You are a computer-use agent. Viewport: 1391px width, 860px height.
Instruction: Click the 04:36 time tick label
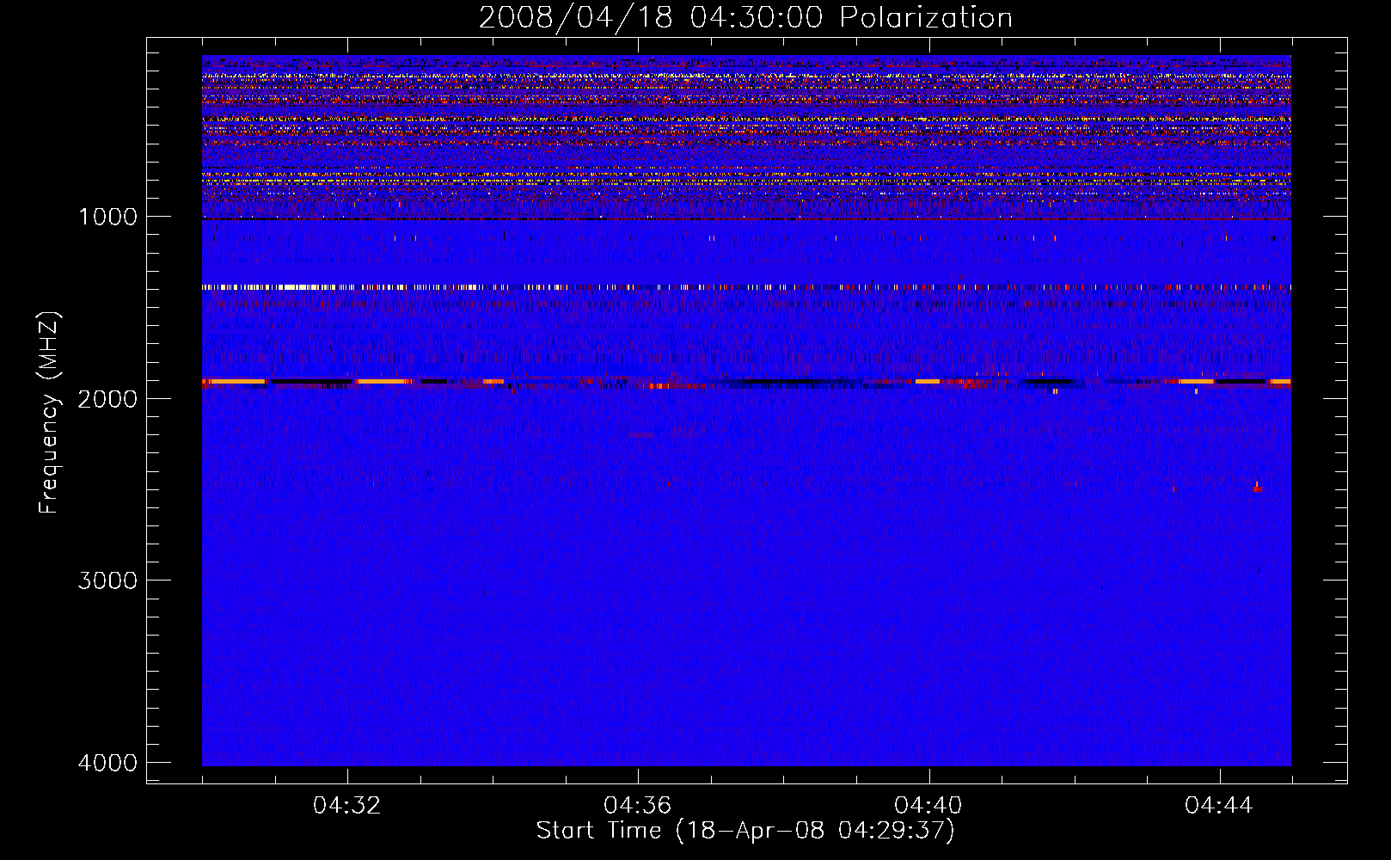coord(638,806)
